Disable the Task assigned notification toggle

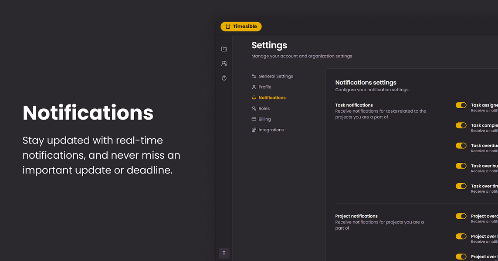[461, 105]
